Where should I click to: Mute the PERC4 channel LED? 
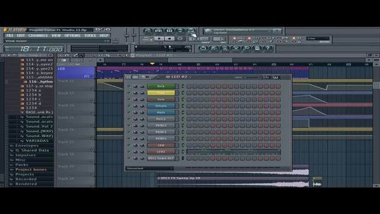pyautogui.click(x=129, y=139)
